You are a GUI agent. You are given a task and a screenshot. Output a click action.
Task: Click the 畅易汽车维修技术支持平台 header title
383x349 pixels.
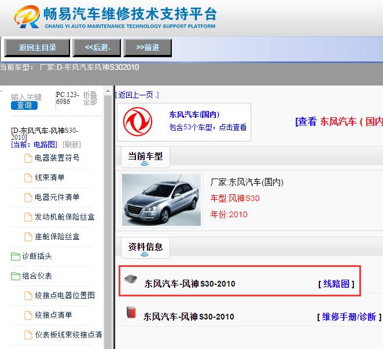tap(130, 14)
